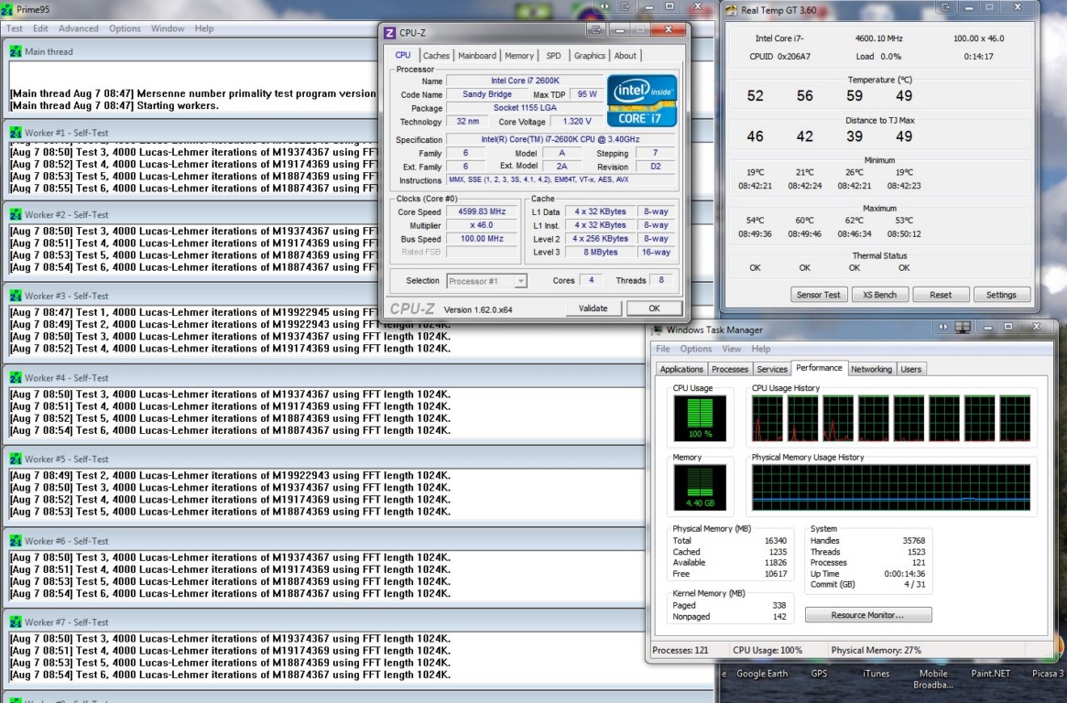The width and height of the screenshot is (1067, 703).
Task: Run the Sensor Test in Real Temp
Action: (x=818, y=295)
